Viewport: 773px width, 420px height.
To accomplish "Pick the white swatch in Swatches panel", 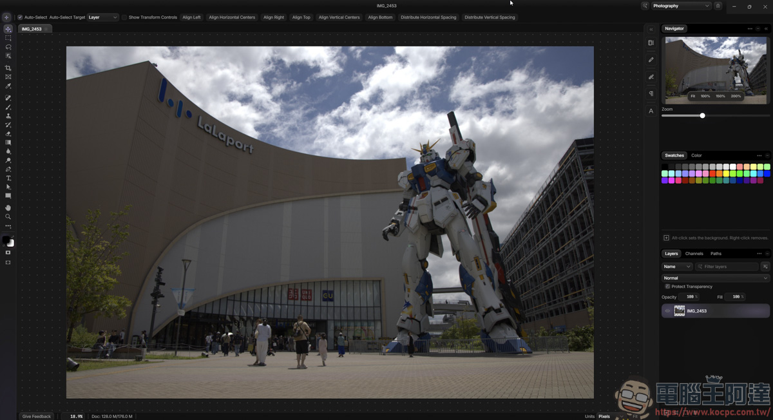I will tap(733, 167).
